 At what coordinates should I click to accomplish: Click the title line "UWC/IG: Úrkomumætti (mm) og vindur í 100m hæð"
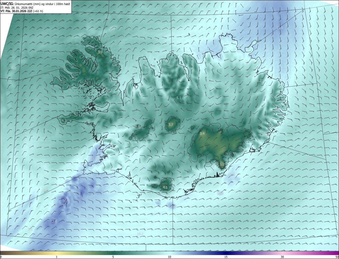click(35, 4)
